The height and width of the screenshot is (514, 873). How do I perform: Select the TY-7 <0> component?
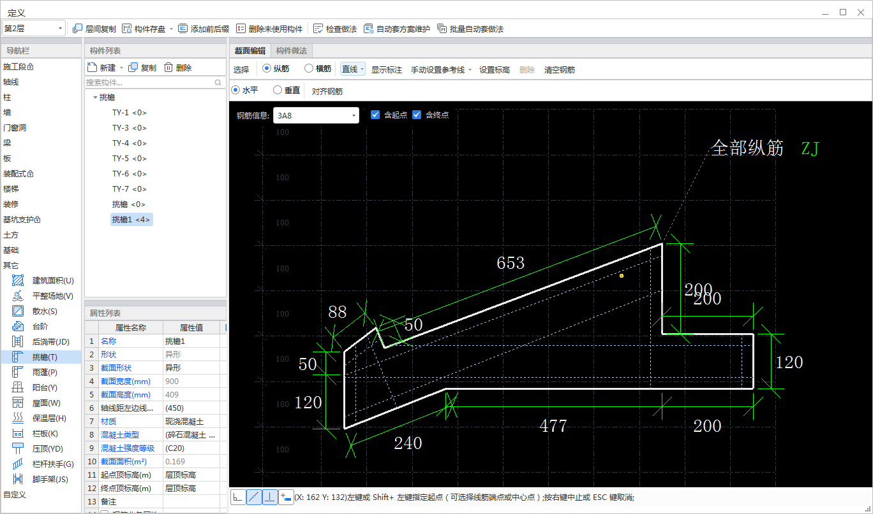pyautogui.click(x=130, y=189)
